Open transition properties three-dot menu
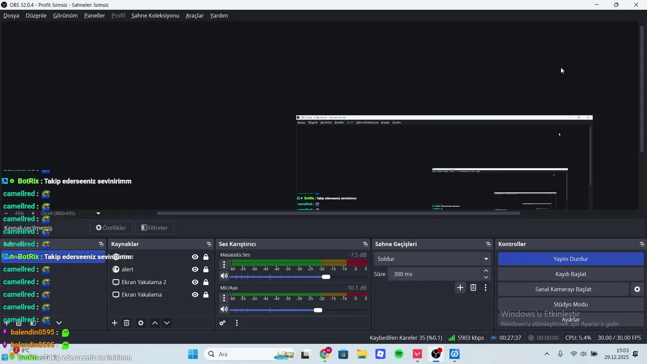 [x=485, y=288]
